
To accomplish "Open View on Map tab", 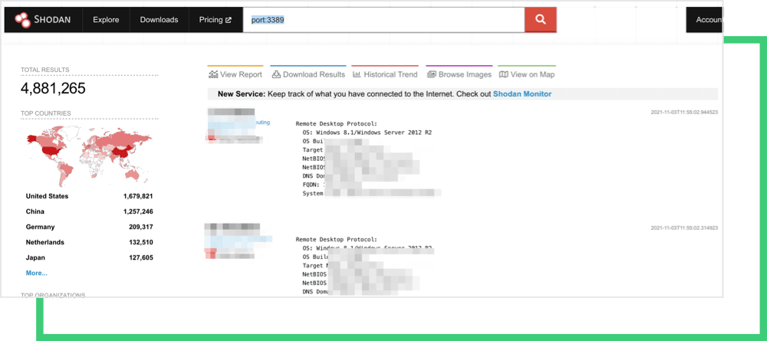I will (x=527, y=74).
